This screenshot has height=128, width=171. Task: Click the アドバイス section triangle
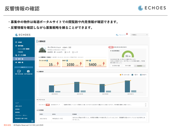[x=37, y=100]
